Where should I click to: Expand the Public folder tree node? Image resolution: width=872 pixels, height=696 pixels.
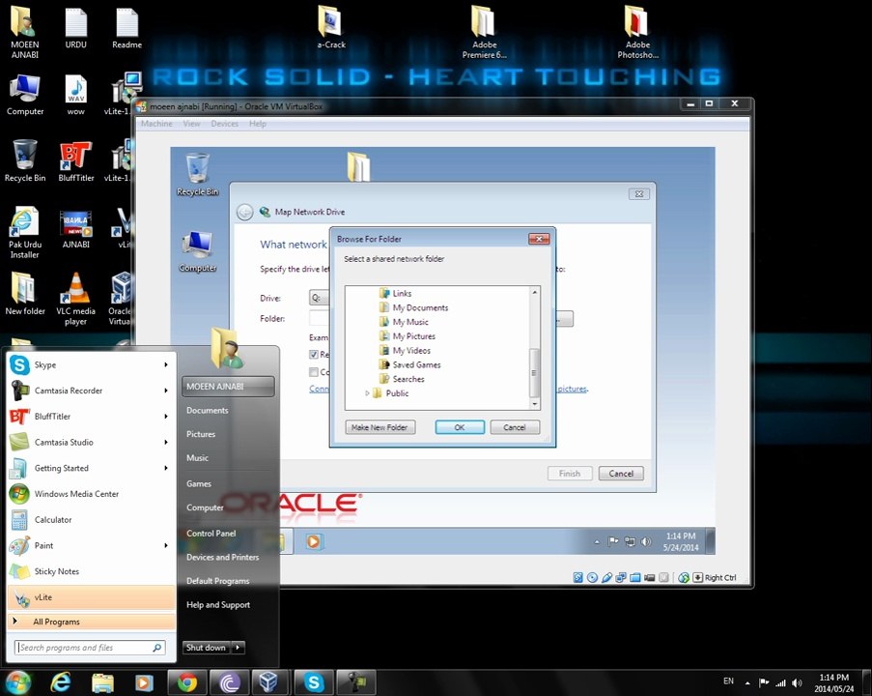pos(367,393)
